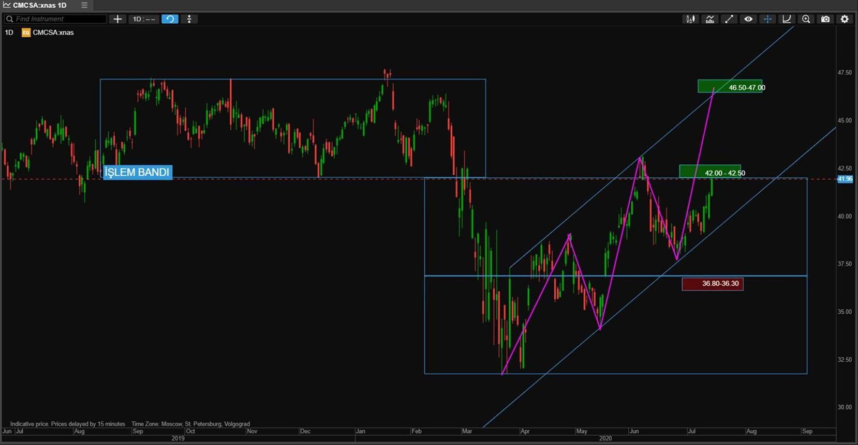The image size is (858, 445).
Task: Open the 1D period selector dropdown
Action: (143, 19)
